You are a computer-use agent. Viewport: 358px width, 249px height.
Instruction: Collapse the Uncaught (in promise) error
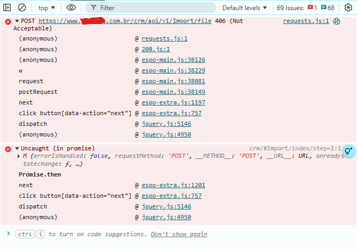(17, 148)
